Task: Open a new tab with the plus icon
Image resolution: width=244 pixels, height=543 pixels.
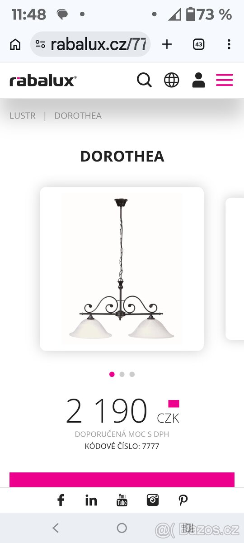Action: (x=167, y=44)
